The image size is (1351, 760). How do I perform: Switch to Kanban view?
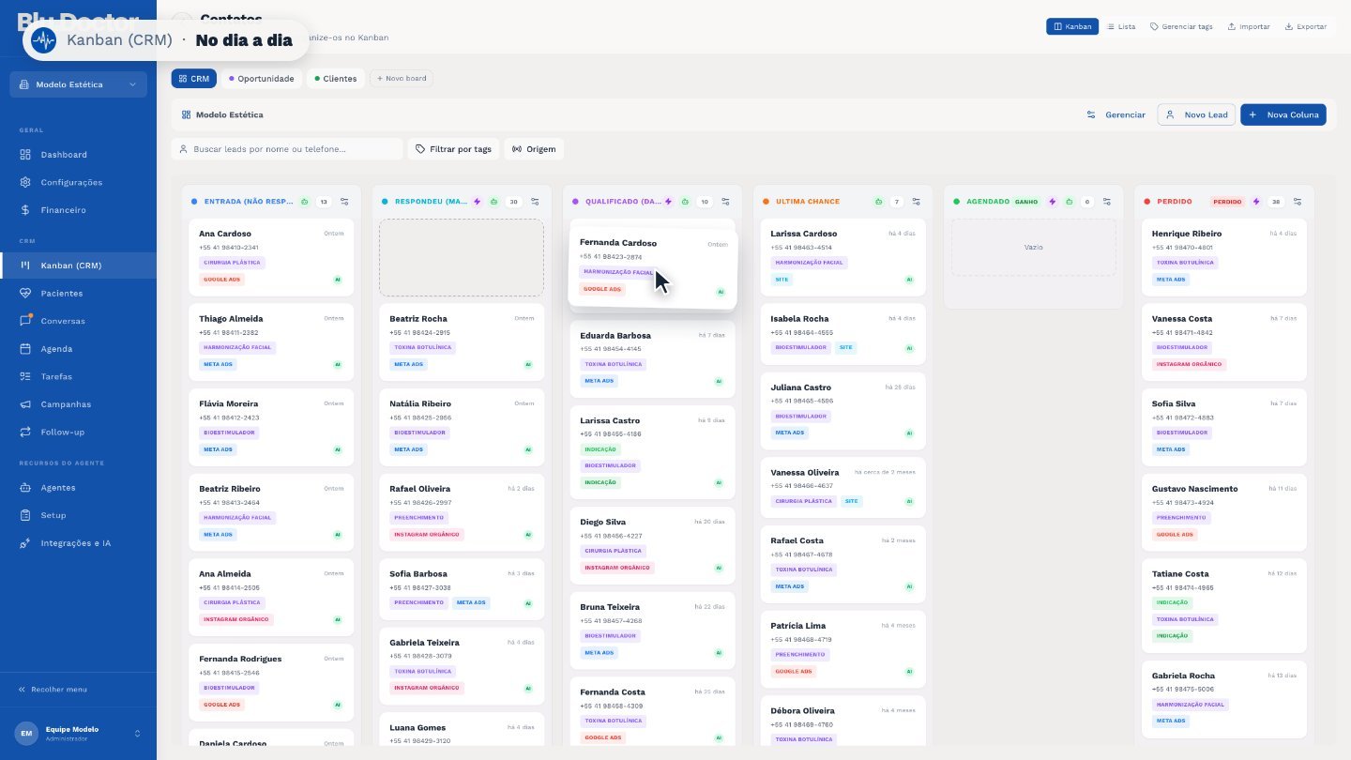tap(1072, 26)
